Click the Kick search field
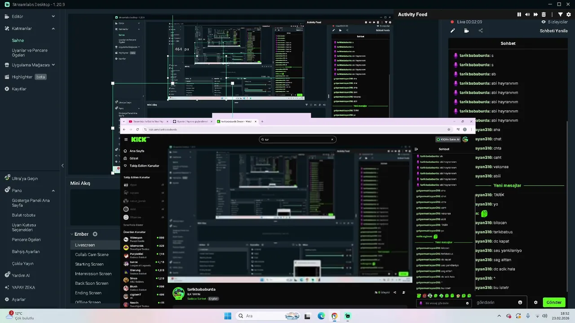This screenshot has width=575, height=323. [x=296, y=140]
